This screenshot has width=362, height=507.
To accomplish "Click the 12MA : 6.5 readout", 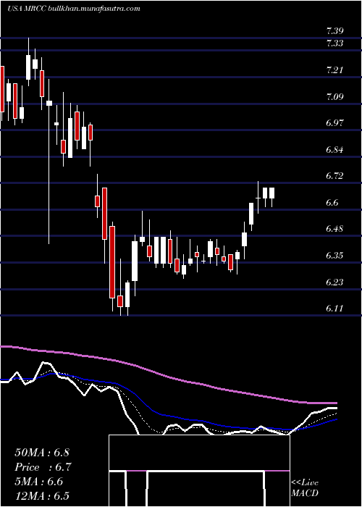I will point(42,495).
